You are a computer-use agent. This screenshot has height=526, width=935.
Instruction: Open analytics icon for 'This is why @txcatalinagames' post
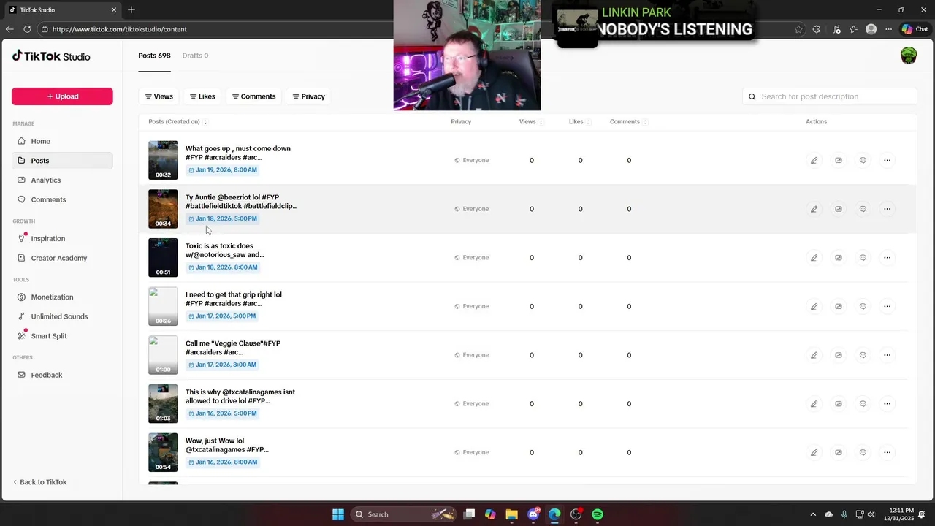tap(839, 403)
